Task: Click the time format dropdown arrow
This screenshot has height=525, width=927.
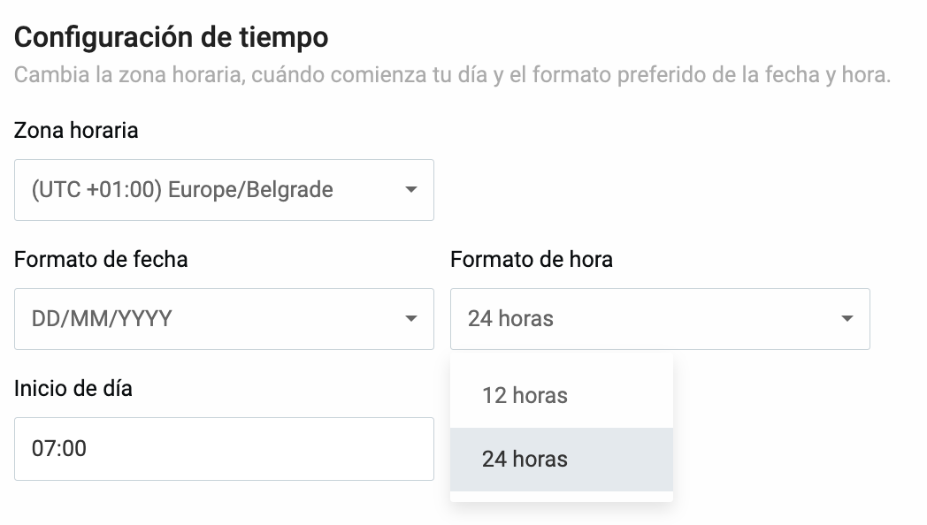Action: pyautogui.click(x=847, y=319)
